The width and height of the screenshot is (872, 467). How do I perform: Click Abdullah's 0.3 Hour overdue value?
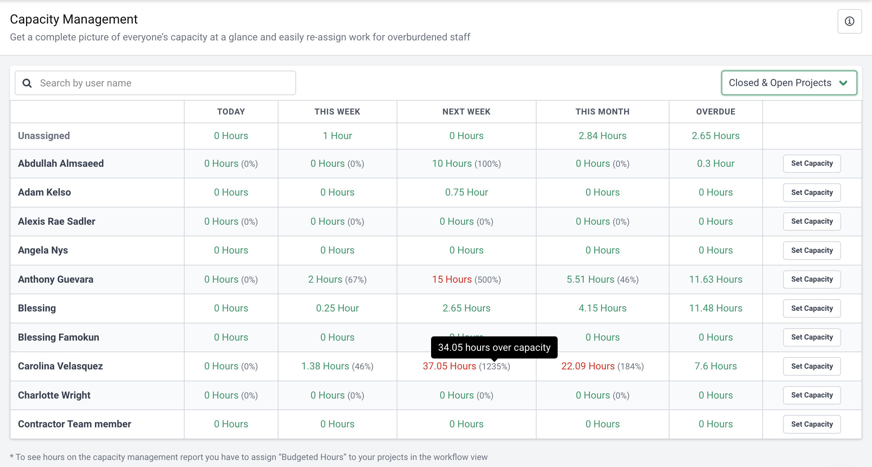[x=716, y=164]
